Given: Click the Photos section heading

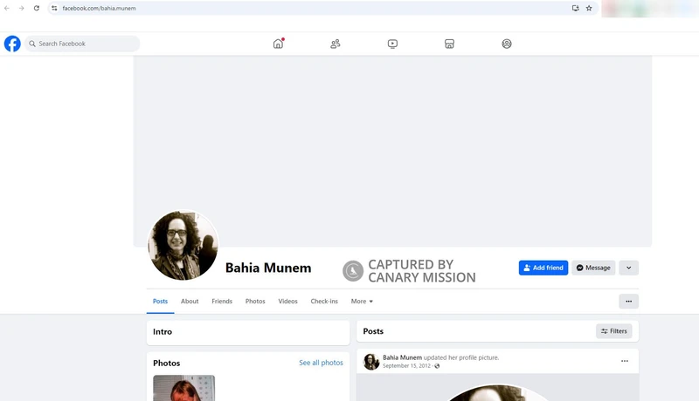Looking at the screenshot, I should tap(166, 364).
